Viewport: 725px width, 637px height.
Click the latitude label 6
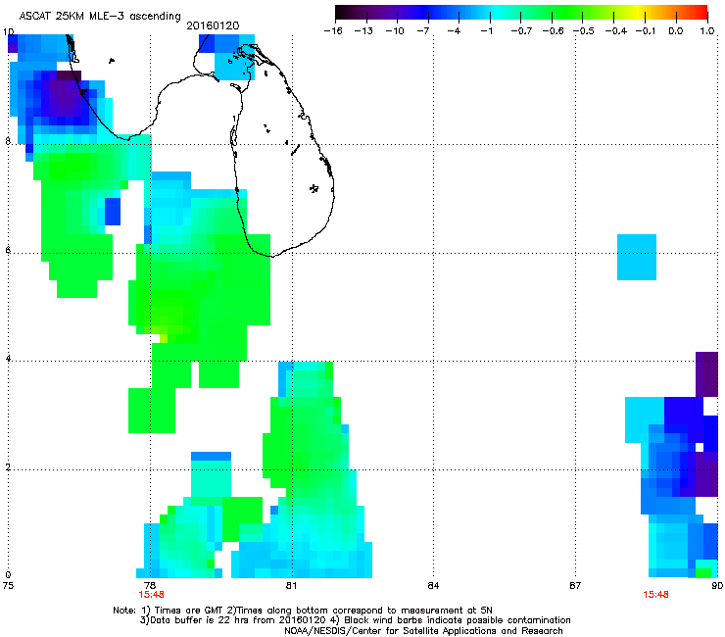click(8, 250)
